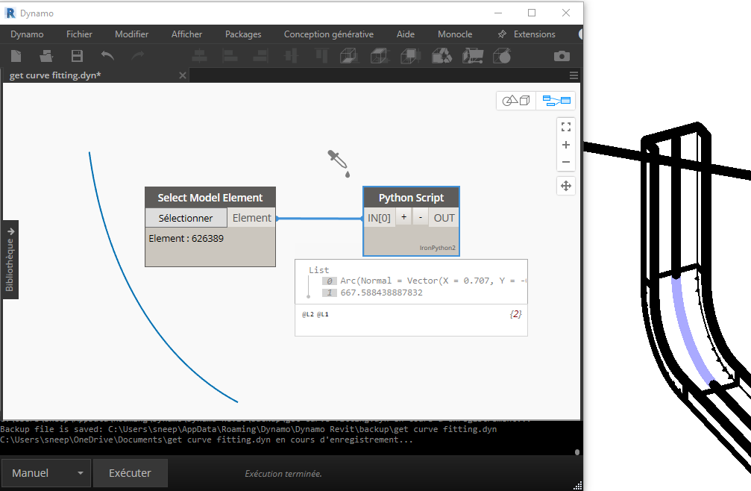751x491 pixels.
Task: Click the Element output port
Action: pos(251,218)
